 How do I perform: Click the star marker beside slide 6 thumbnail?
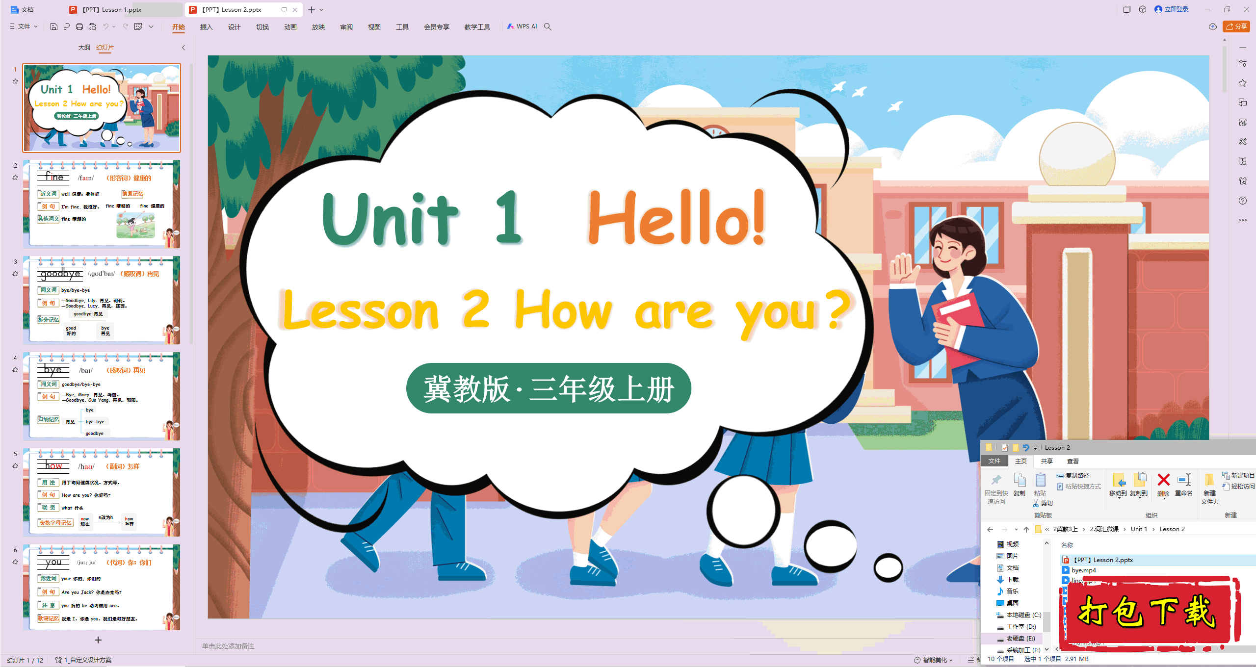point(15,562)
